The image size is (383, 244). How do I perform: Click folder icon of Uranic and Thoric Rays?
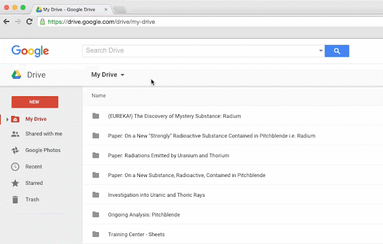click(x=96, y=195)
